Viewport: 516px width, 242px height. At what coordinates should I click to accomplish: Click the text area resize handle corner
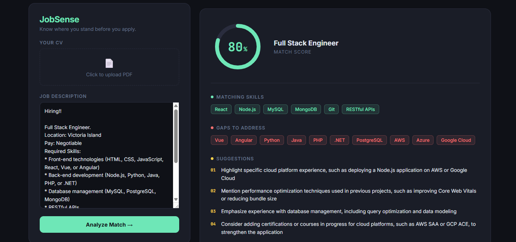[176, 205]
